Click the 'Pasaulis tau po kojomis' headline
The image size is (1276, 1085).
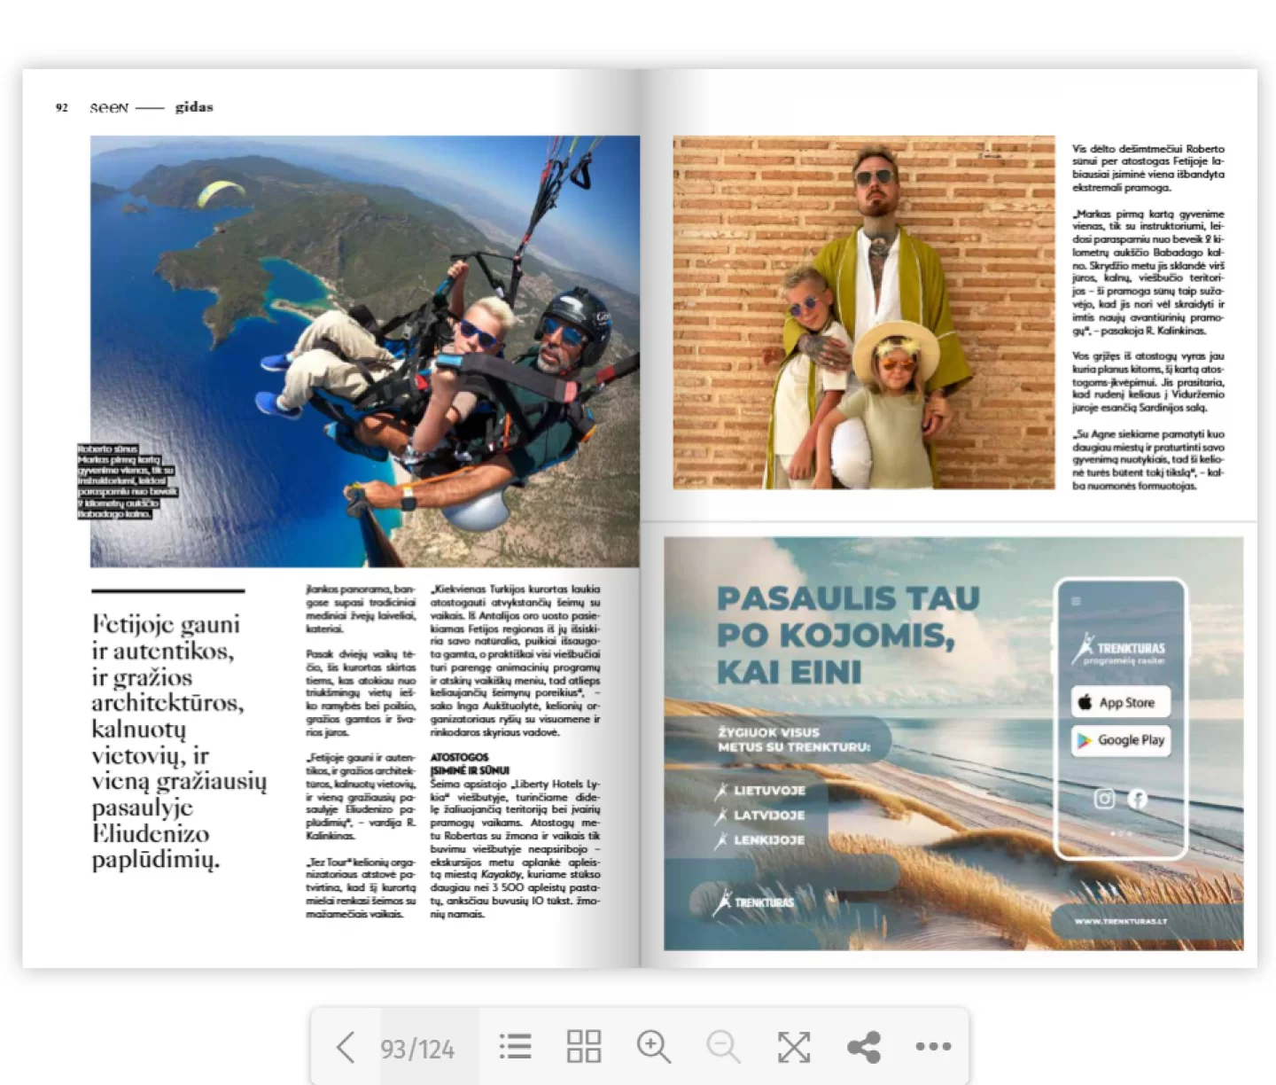pos(847,635)
